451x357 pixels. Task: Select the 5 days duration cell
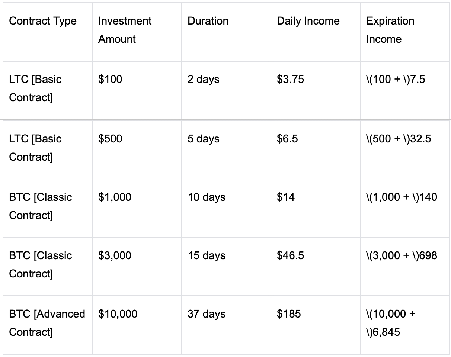[204, 139]
